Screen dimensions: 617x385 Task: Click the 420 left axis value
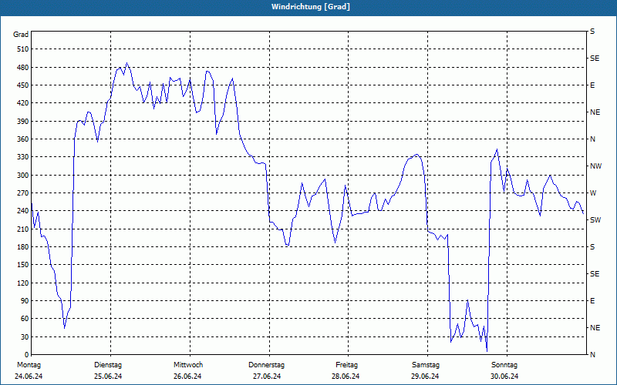pyautogui.click(x=22, y=103)
